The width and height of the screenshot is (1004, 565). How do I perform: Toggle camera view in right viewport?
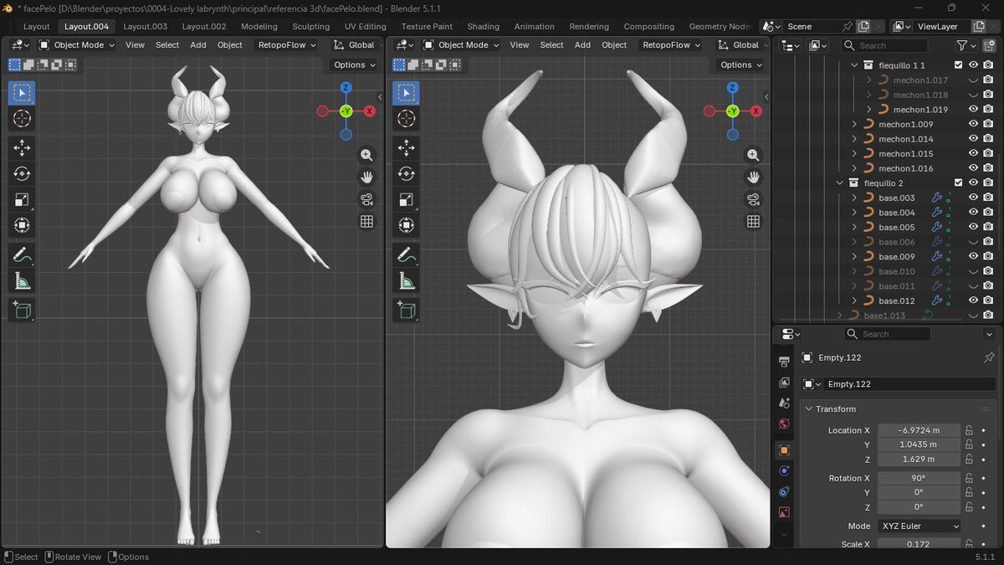753,199
